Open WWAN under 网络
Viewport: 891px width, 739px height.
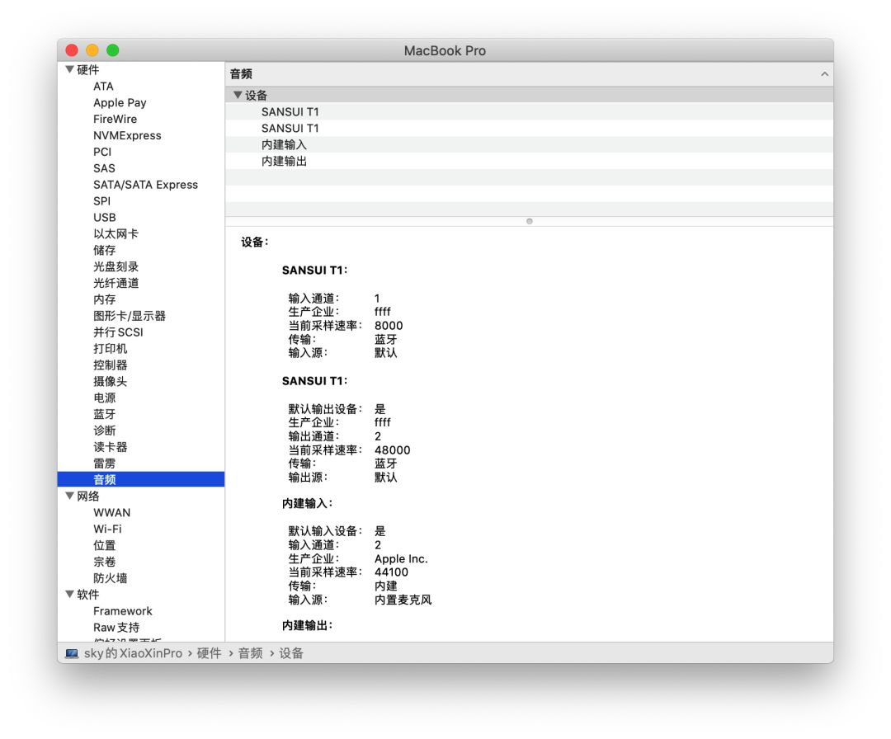click(x=112, y=513)
